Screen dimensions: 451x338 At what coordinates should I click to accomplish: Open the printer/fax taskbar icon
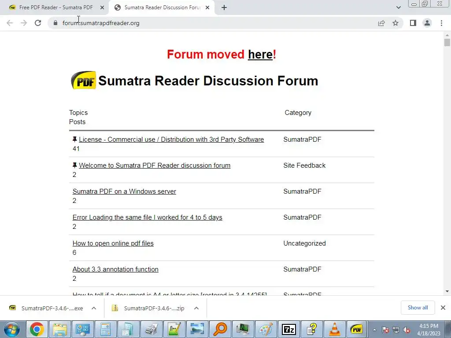[152, 329]
